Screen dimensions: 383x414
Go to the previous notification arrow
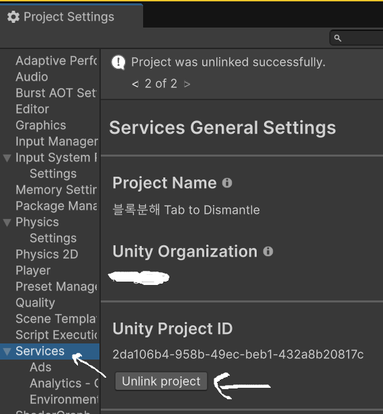[135, 84]
